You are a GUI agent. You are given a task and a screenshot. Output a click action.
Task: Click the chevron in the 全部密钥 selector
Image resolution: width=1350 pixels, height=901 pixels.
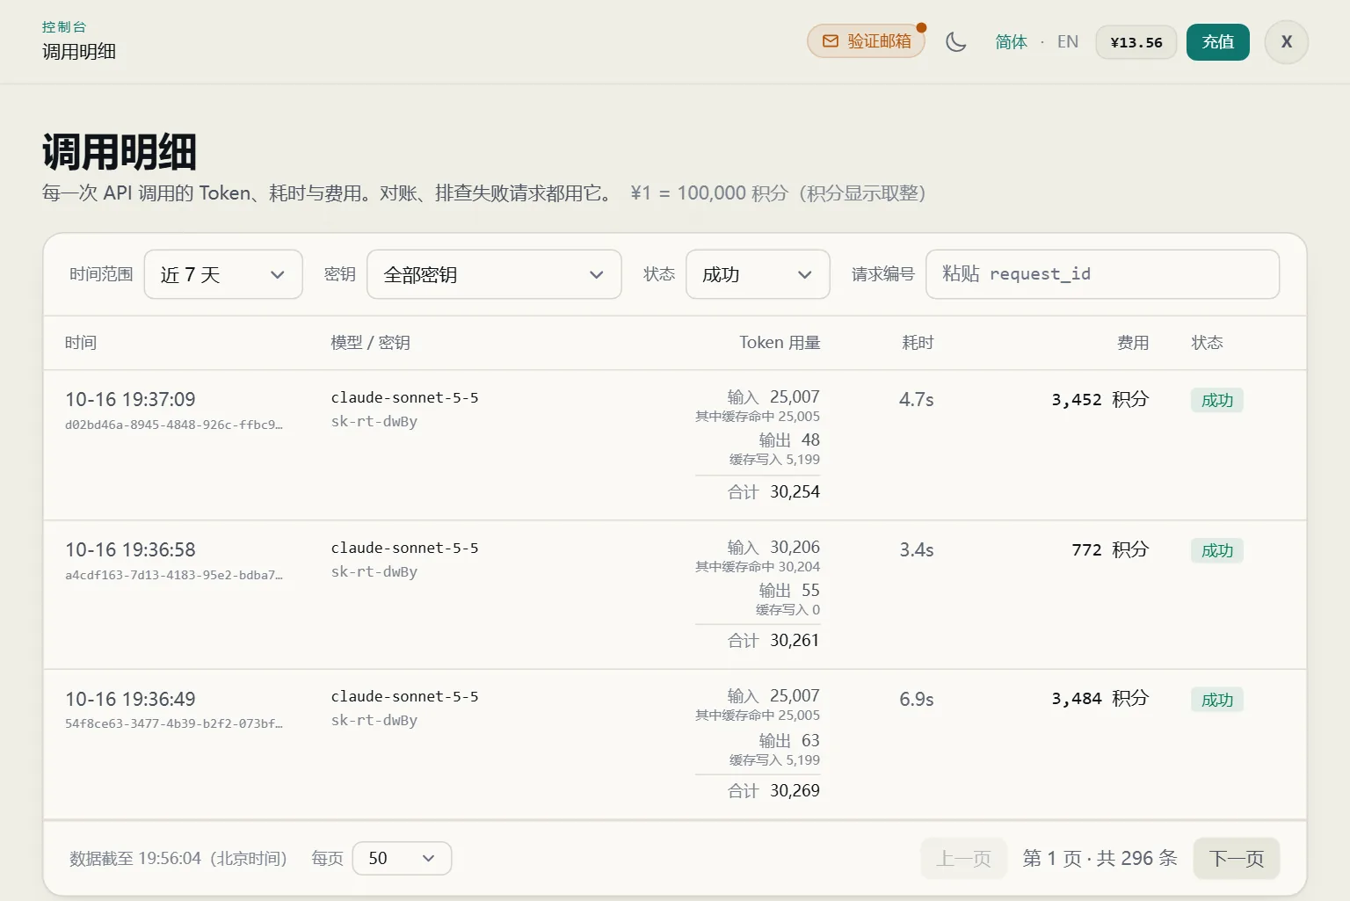(x=597, y=275)
